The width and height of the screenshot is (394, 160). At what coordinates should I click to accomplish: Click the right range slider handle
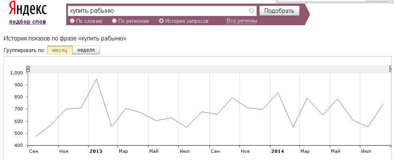pos(391,69)
